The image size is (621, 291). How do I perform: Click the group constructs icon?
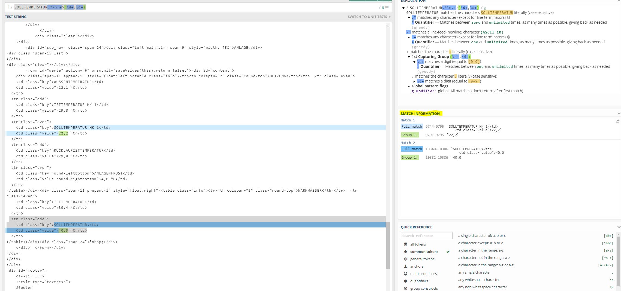(406, 288)
